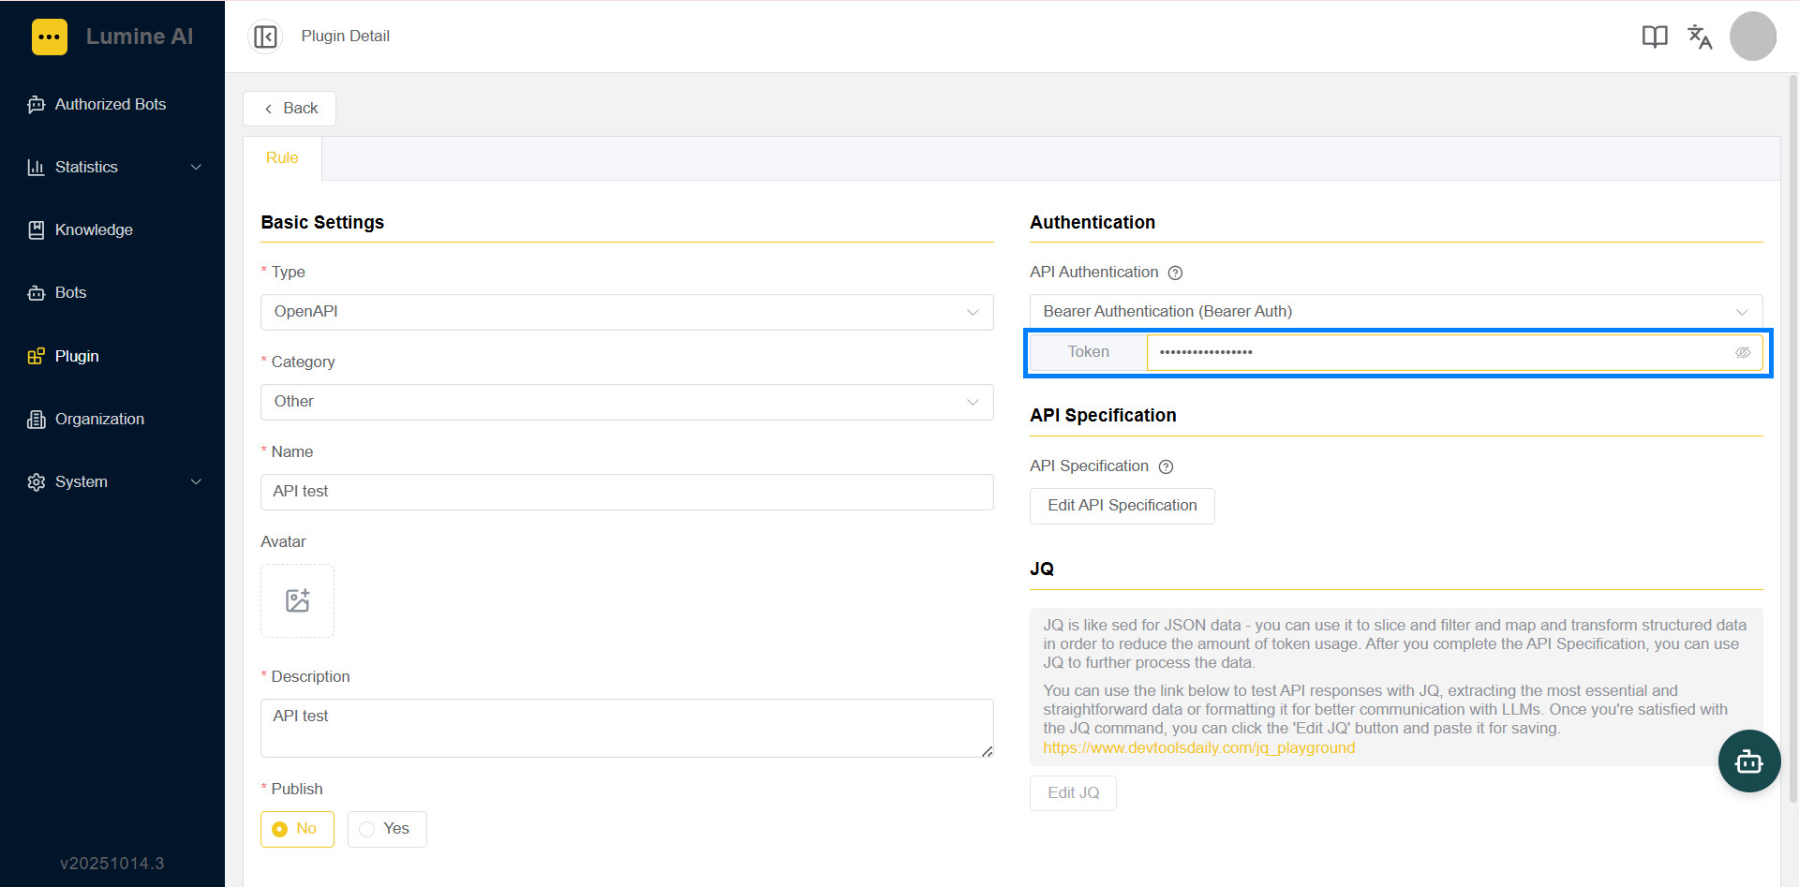This screenshot has width=1799, height=887.
Task: Click the Edit API Specification button
Action: pyautogui.click(x=1122, y=506)
